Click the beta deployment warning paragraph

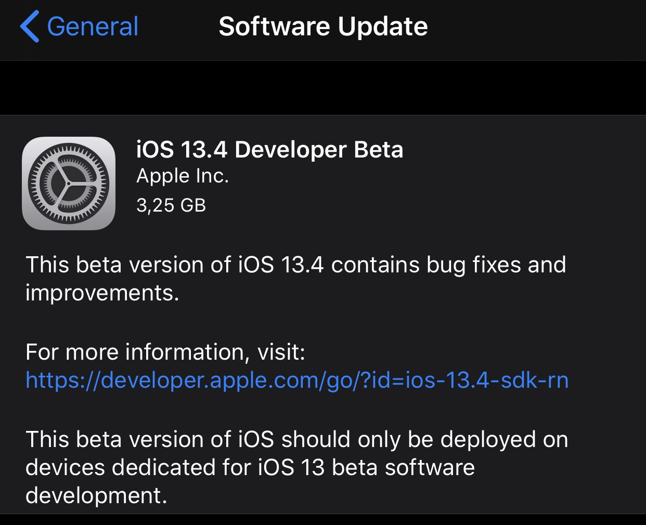(297, 467)
